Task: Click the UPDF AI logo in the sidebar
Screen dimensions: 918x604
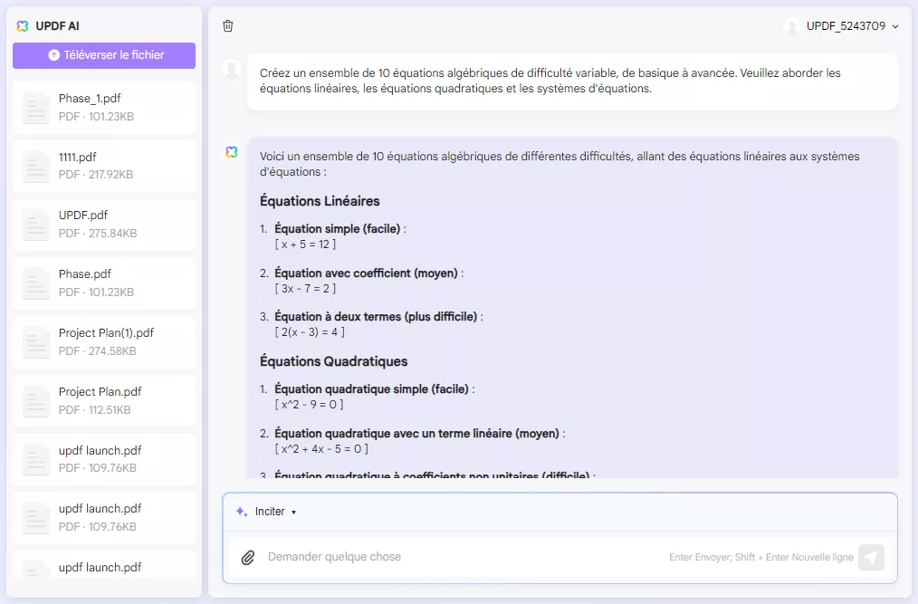Action: pyautogui.click(x=22, y=25)
